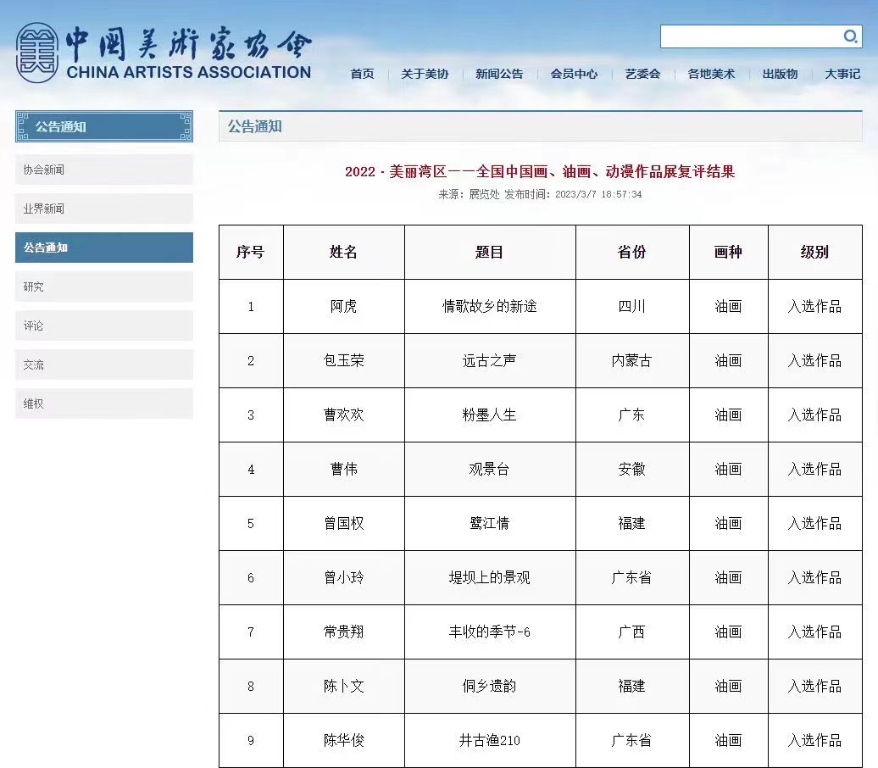Viewport: 878px width, 768px height.
Task: Select the highlighted 公告通知 sidebar item
Action: click(104, 248)
